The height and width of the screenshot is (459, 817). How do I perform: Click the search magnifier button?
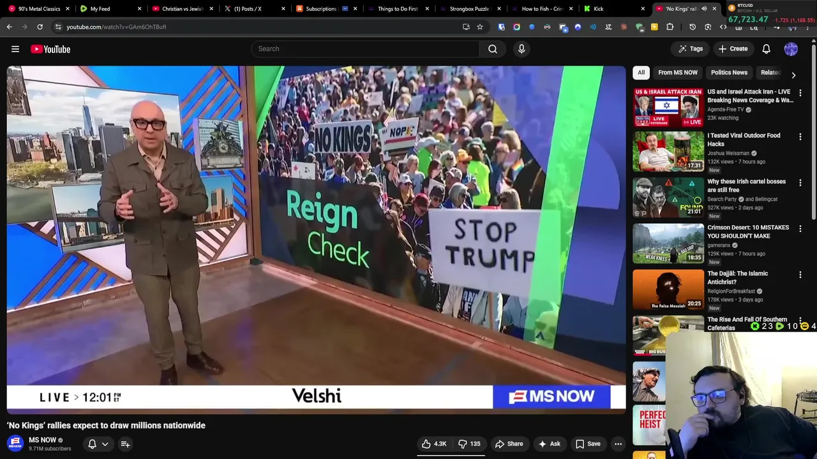493,48
